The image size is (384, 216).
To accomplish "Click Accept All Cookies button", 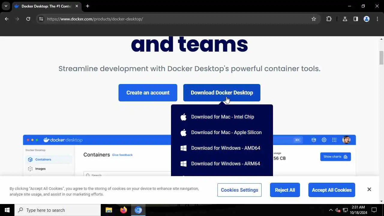I will click(x=332, y=190).
